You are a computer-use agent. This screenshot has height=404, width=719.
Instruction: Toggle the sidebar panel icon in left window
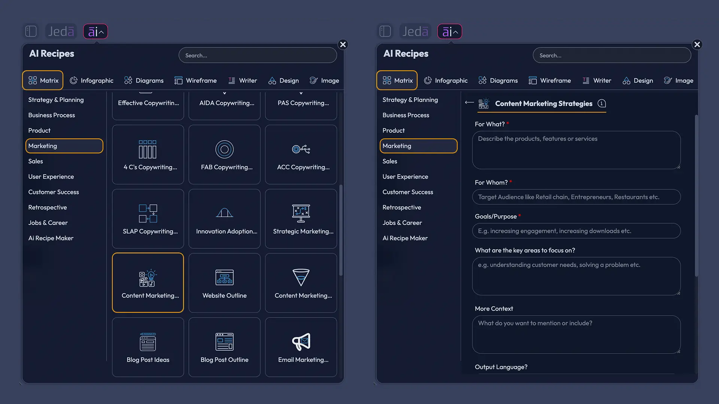tap(31, 31)
